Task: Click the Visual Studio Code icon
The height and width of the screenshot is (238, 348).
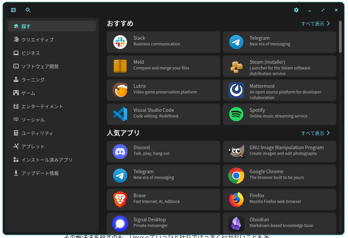Action: click(120, 114)
